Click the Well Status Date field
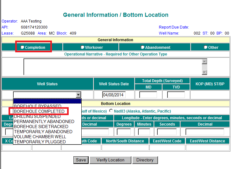Screen dimensions: 238x169 (114, 95)
